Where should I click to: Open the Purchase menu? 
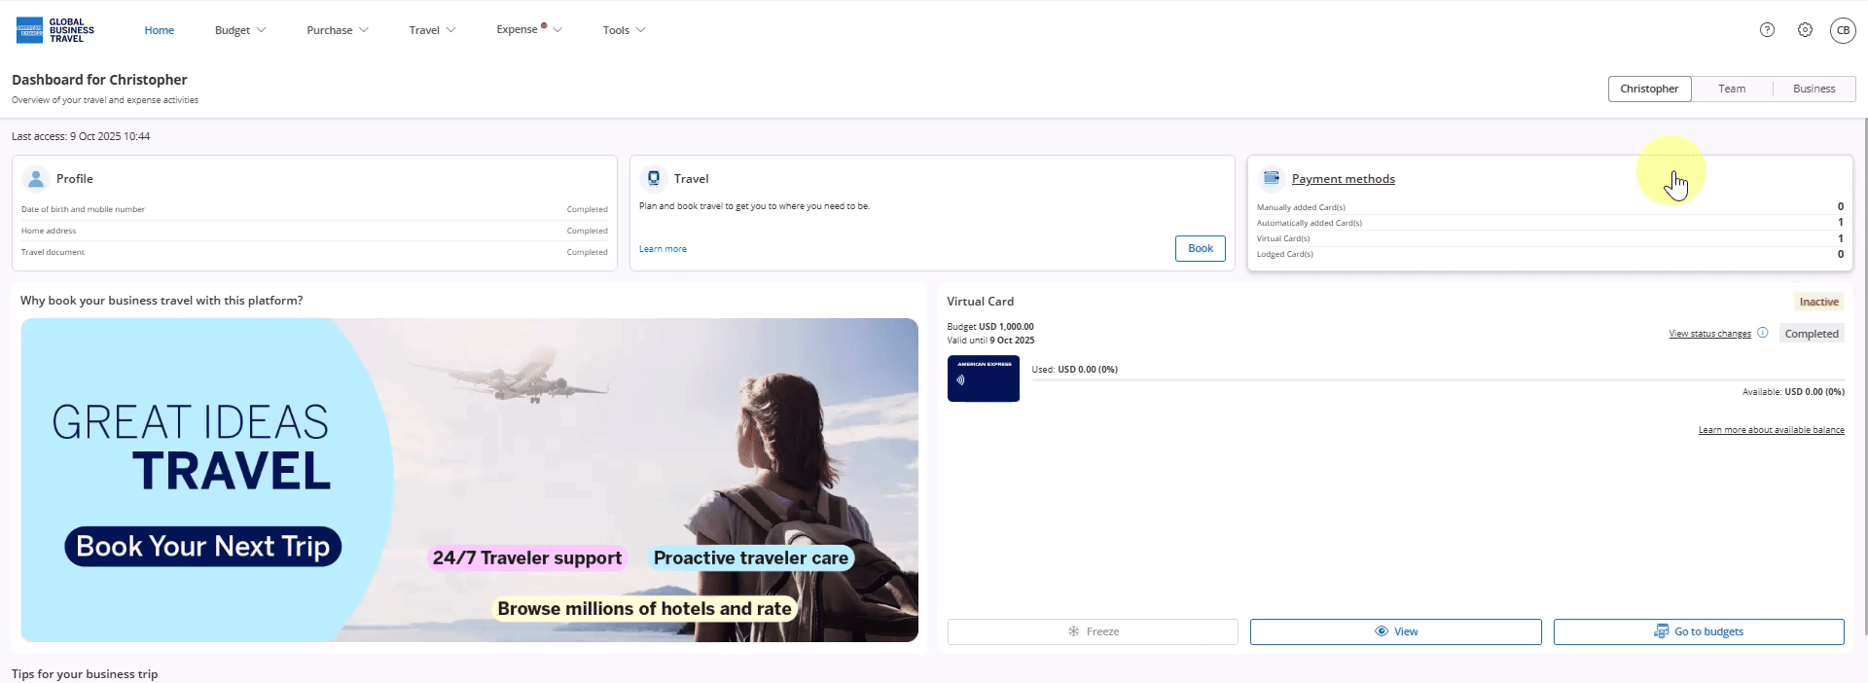tap(338, 30)
